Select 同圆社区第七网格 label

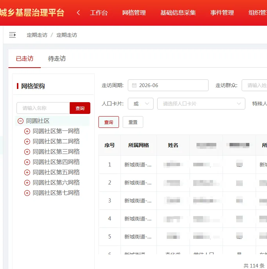pos(56,193)
